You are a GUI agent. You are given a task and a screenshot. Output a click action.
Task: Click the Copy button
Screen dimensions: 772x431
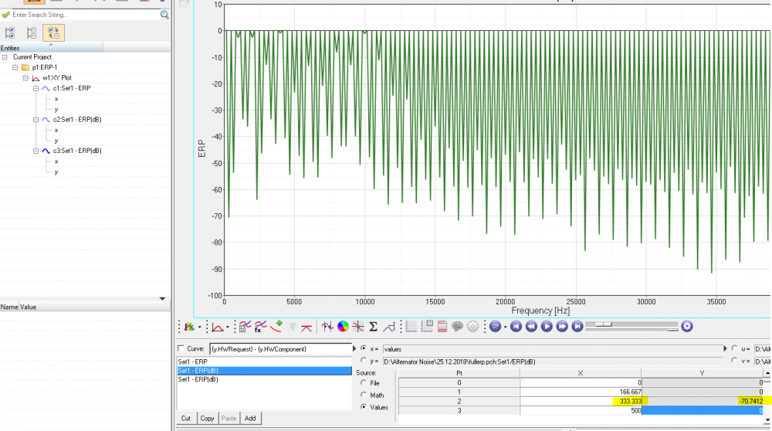point(207,418)
